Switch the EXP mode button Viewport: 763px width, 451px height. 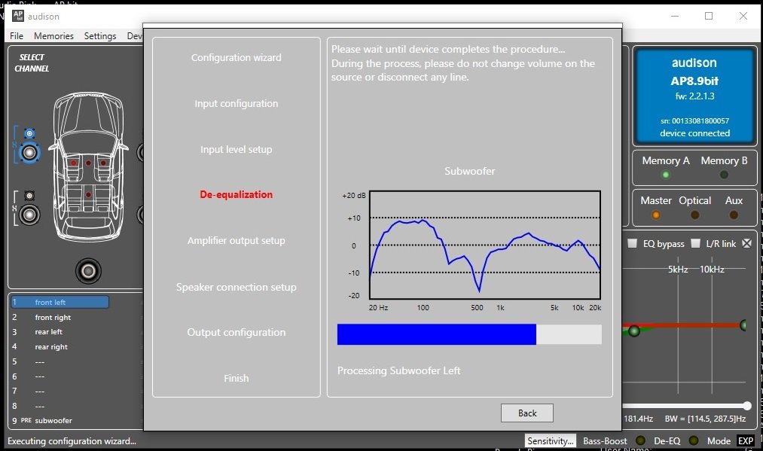click(x=746, y=440)
